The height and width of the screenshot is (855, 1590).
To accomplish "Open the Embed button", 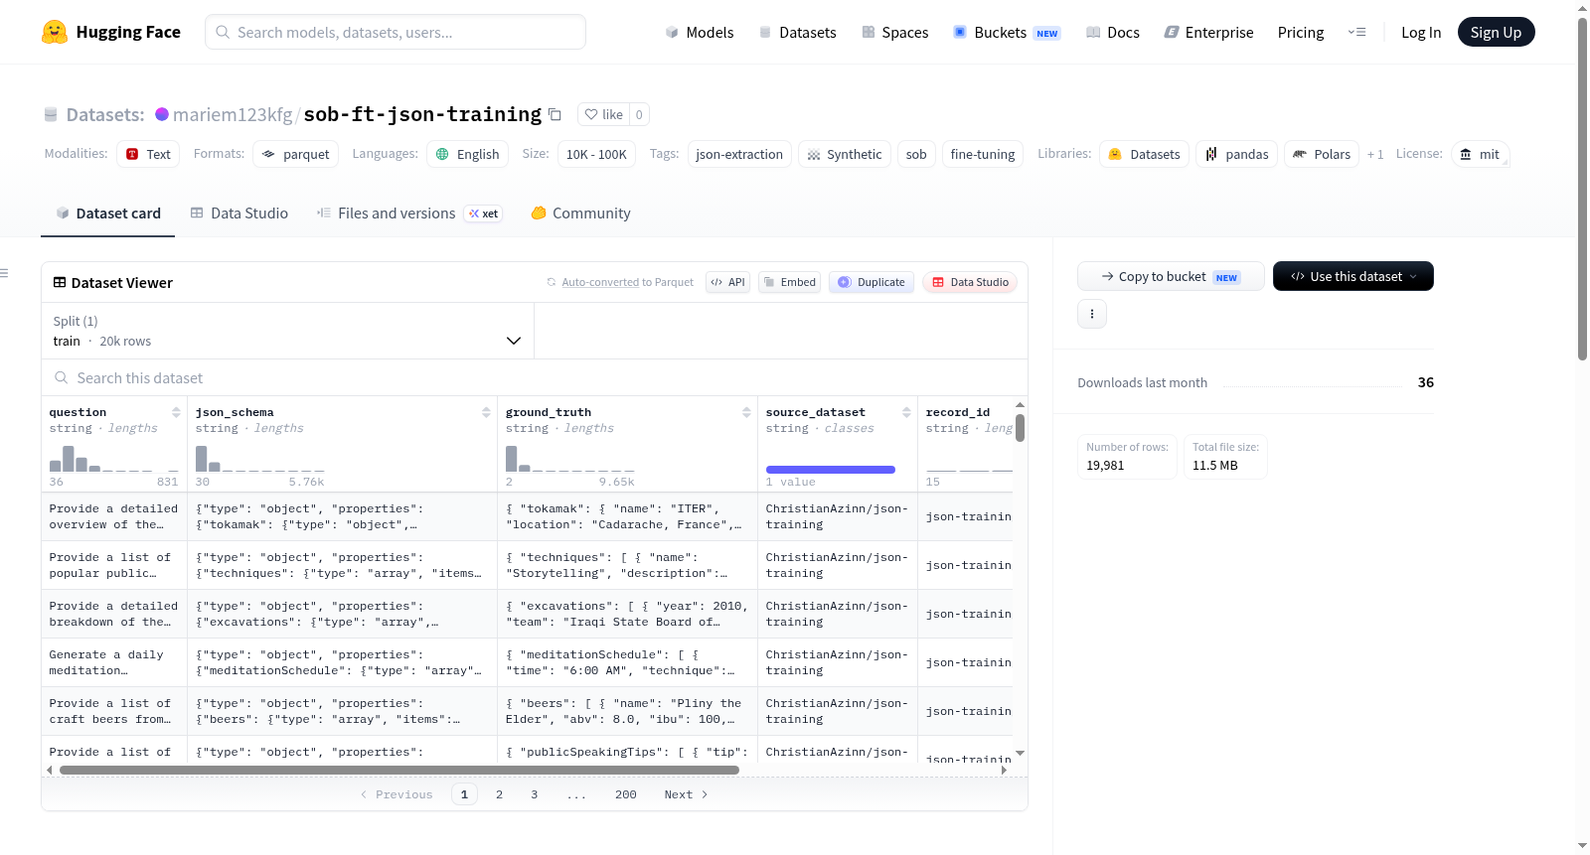I will point(789,282).
